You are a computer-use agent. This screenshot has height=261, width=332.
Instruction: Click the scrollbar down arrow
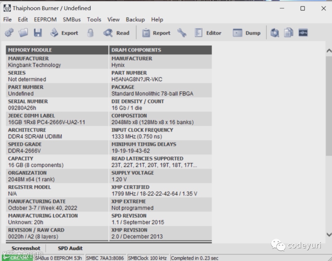click(x=329, y=234)
